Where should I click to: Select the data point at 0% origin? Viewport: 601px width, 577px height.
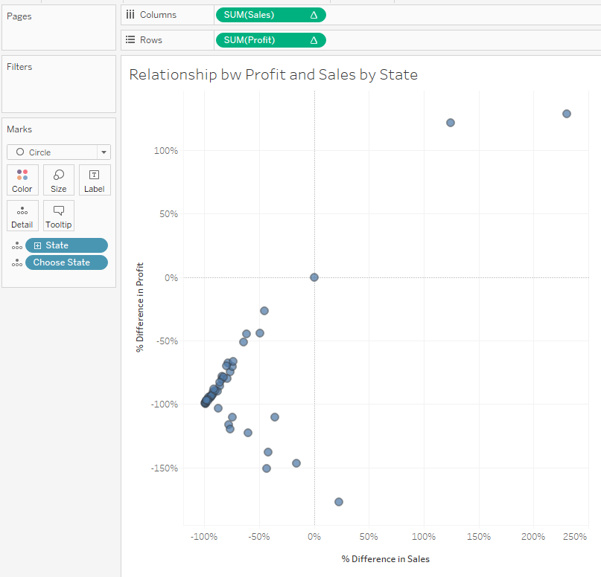(x=314, y=277)
